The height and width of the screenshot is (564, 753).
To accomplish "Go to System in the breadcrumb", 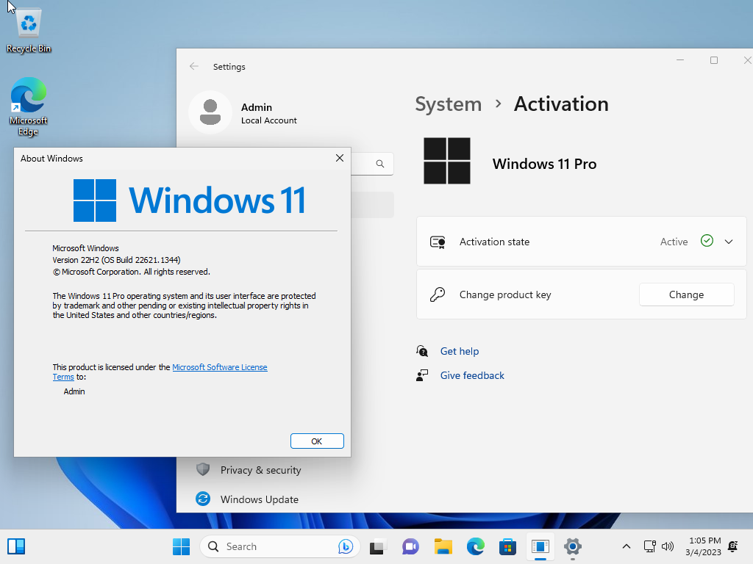I will click(448, 104).
